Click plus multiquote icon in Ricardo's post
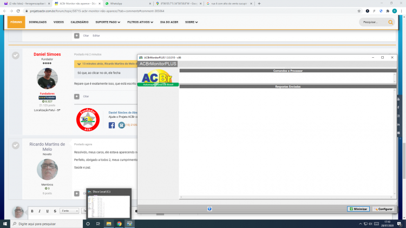The width and height of the screenshot is (406, 228). coord(77,193)
